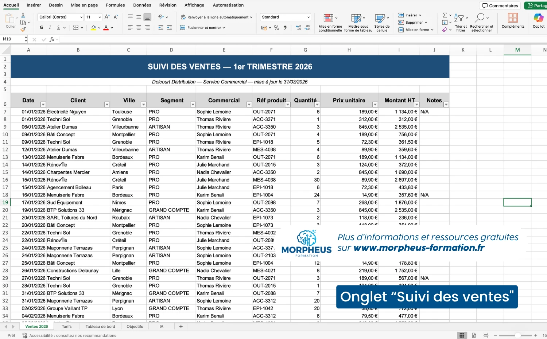Click Mettre sous forme de tableau

click(358, 23)
